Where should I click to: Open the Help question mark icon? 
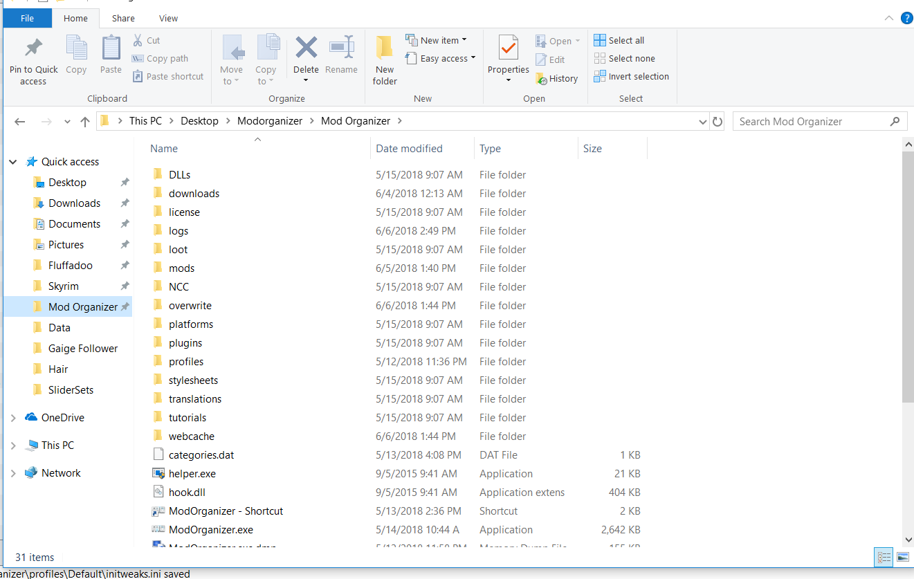coord(906,18)
